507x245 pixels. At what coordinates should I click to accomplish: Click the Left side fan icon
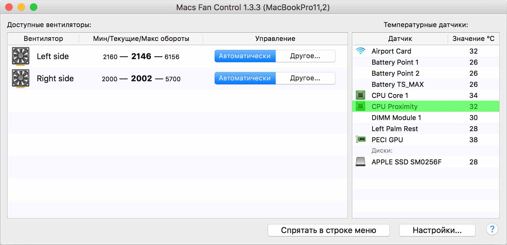coord(21,56)
